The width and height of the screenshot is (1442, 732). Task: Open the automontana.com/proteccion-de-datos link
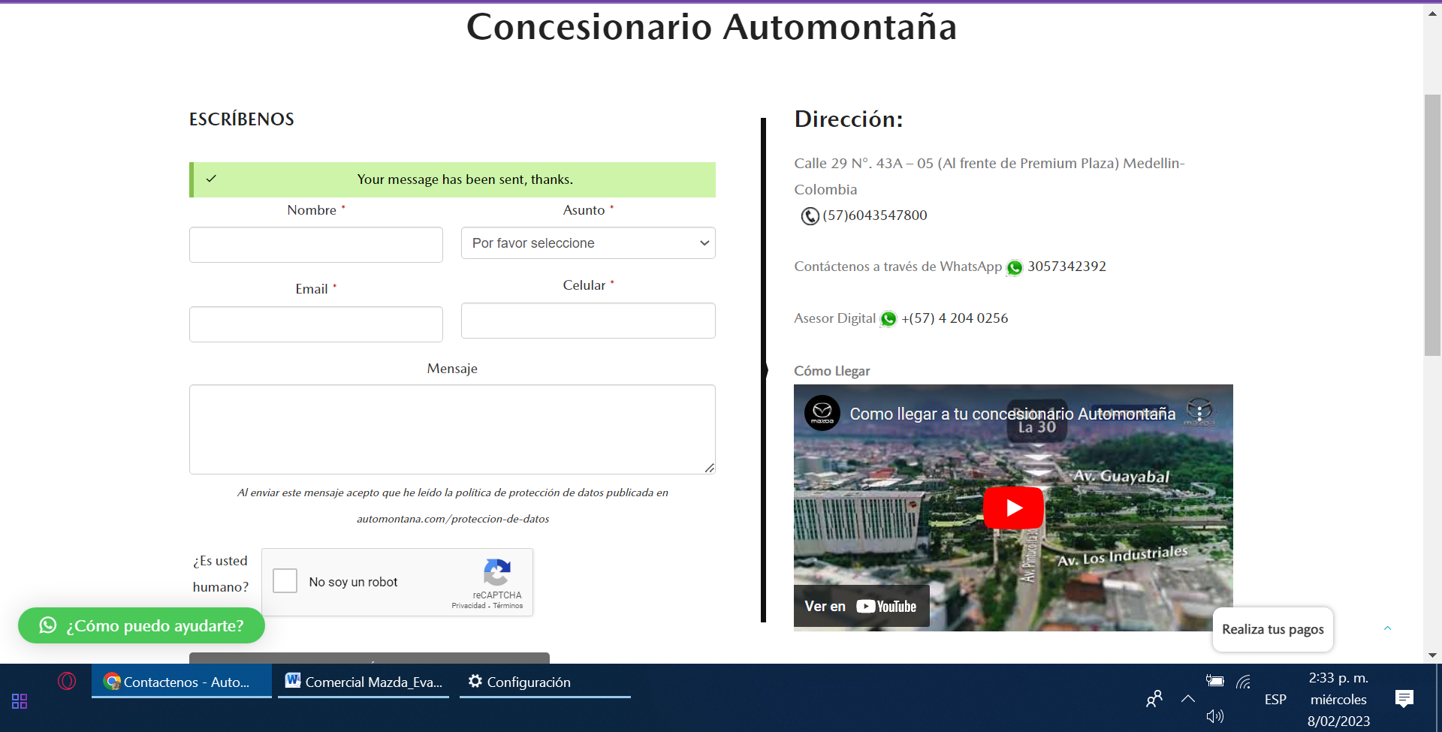click(x=453, y=519)
